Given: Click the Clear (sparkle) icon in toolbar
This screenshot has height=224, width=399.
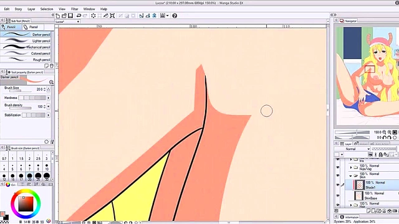Looking at the screenshot, I should (x=94, y=16).
